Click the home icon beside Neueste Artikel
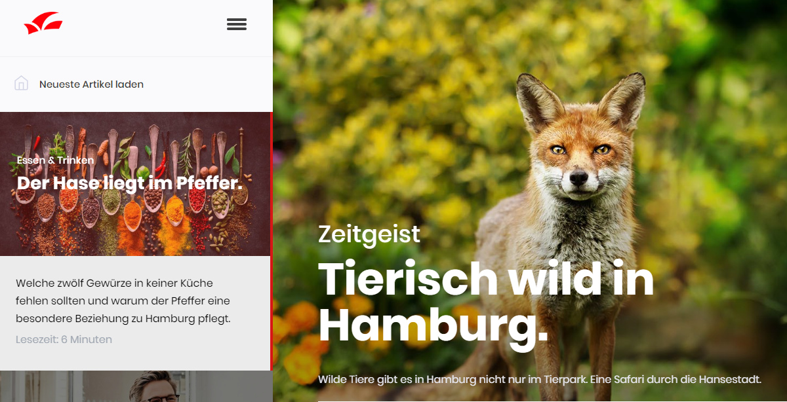The width and height of the screenshot is (787, 402). (21, 83)
